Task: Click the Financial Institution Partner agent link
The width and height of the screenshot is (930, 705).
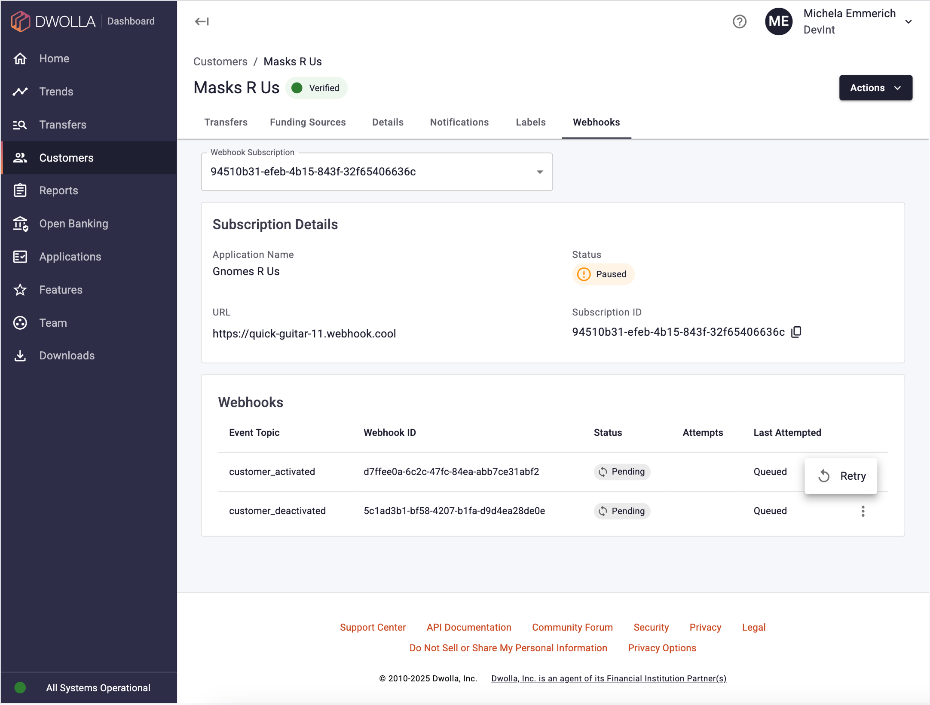Action: coord(609,678)
